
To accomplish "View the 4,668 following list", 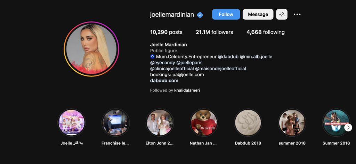I will (x=265, y=32).
